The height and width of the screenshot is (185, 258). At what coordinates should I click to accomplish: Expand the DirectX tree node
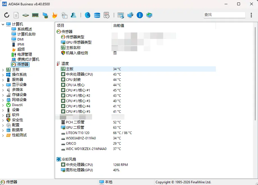[3, 105]
